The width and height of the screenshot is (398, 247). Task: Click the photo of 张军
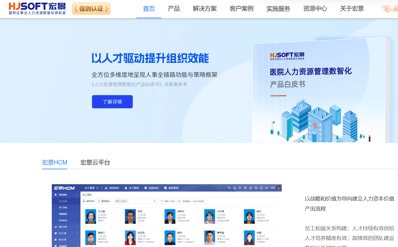pos(130,217)
